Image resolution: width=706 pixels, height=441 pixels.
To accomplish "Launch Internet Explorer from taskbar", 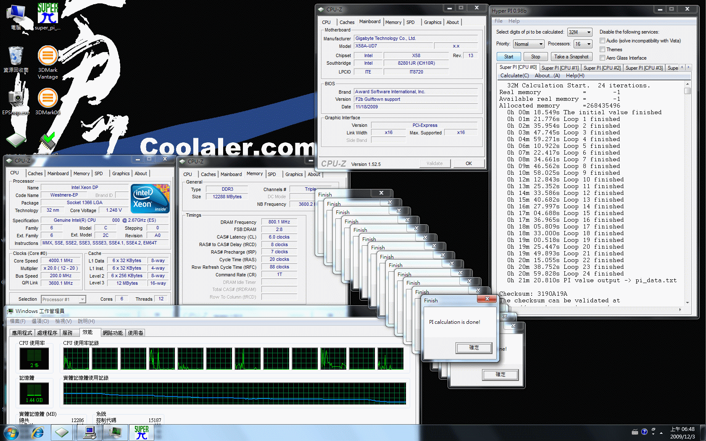I will pyautogui.click(x=38, y=432).
